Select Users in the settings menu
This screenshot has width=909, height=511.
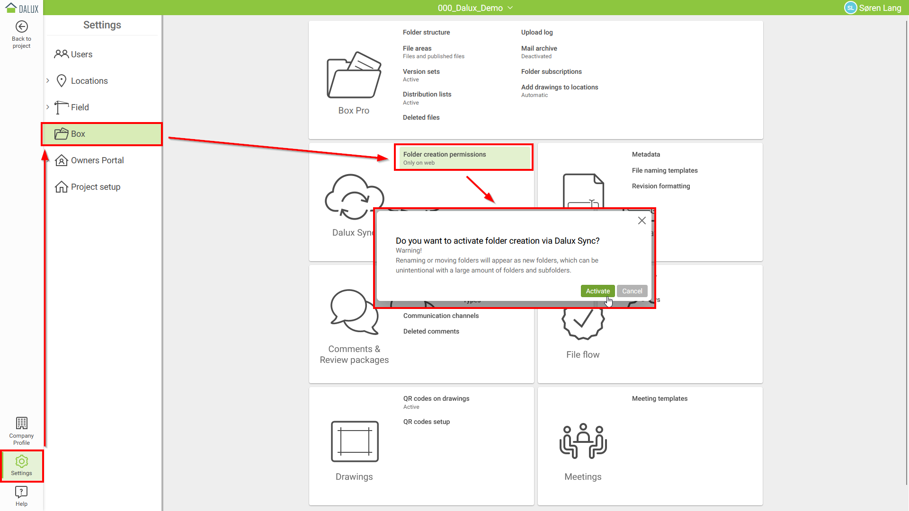point(81,54)
